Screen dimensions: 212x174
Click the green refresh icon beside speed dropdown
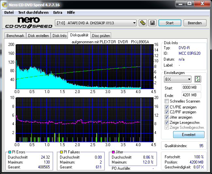[x=198, y=79]
